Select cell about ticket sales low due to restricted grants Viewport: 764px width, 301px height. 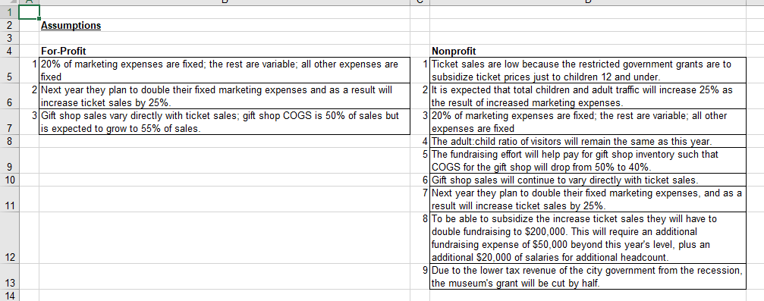coord(588,71)
